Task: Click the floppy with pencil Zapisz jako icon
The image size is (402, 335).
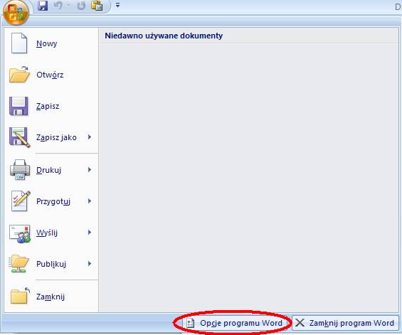Action: (x=19, y=137)
